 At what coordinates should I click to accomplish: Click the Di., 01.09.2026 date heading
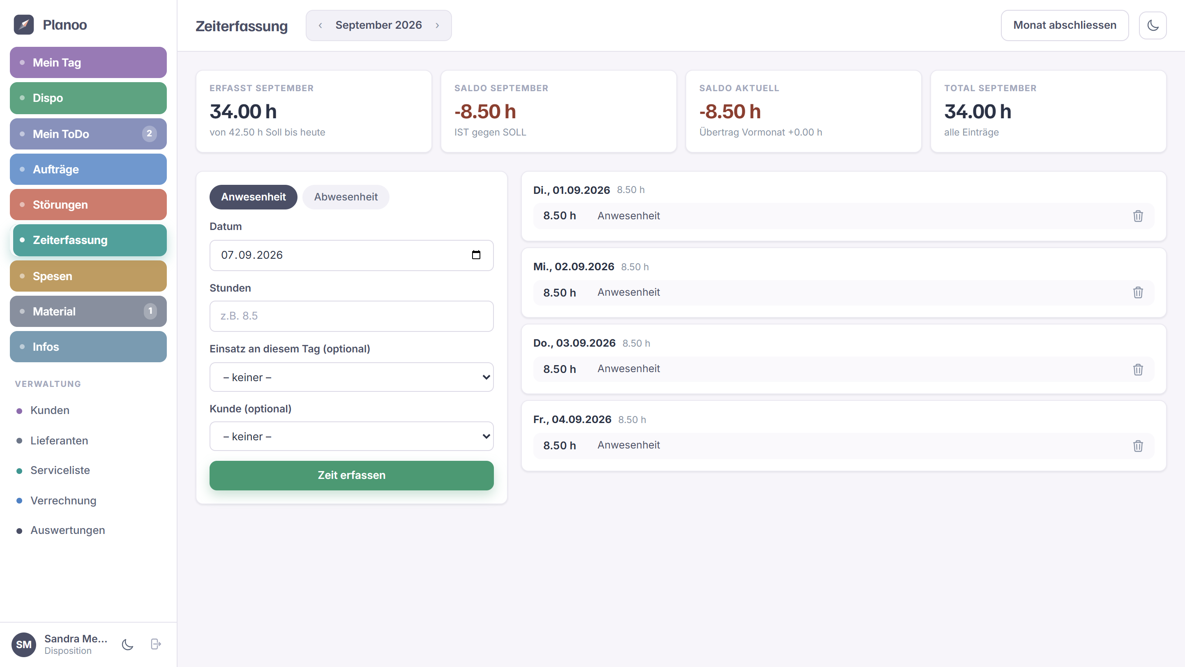pyautogui.click(x=571, y=190)
